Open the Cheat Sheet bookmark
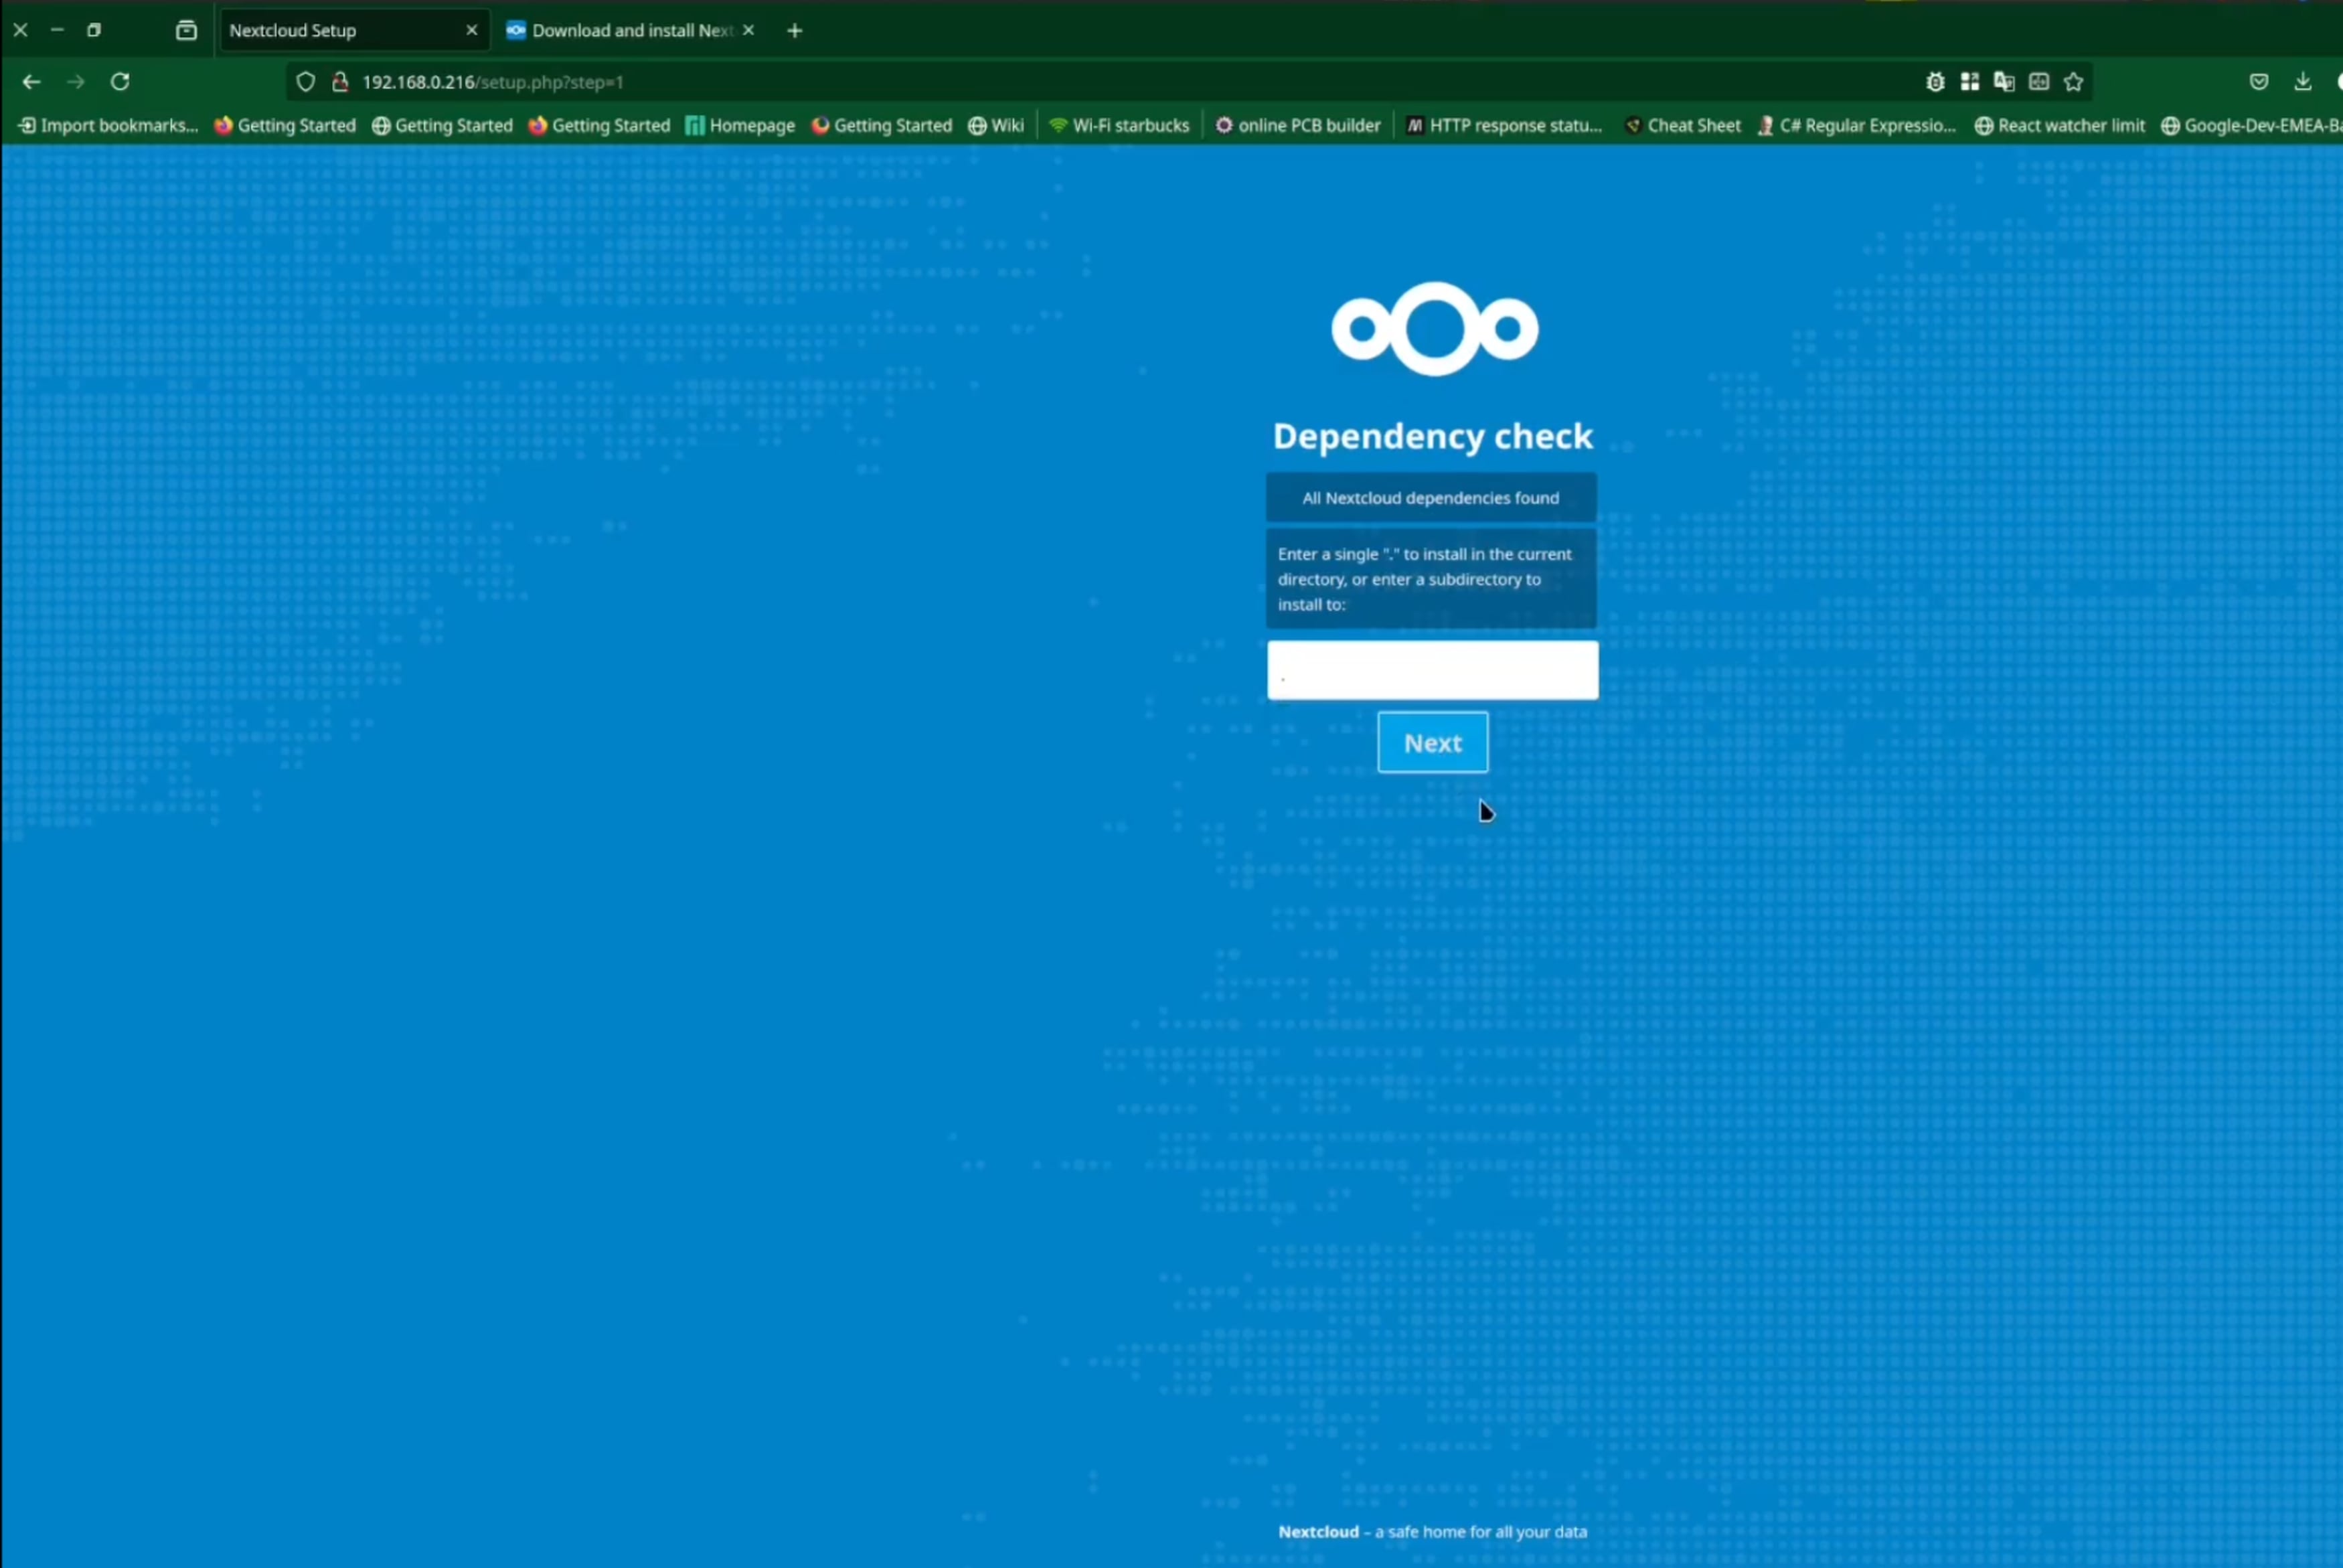This screenshot has height=1568, width=2343. (x=1682, y=125)
